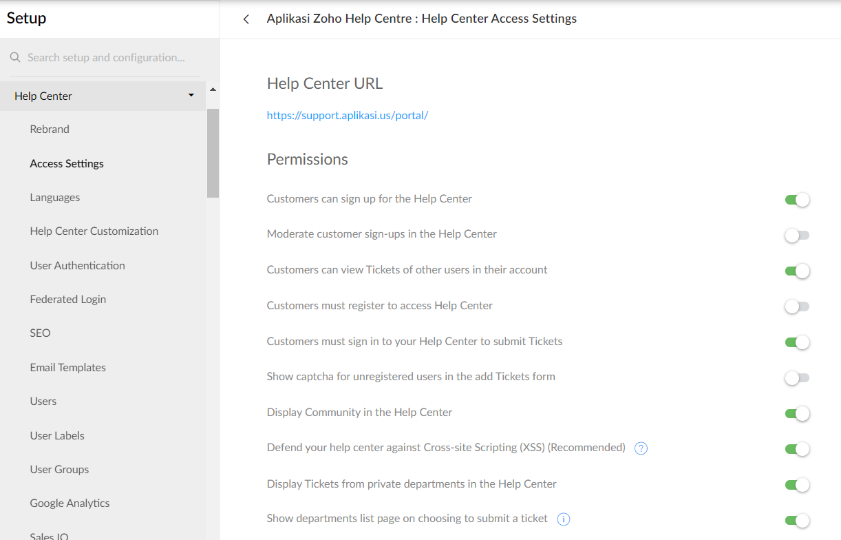
Task: Toggle Display Tickets from private departments switch
Action: click(x=797, y=485)
